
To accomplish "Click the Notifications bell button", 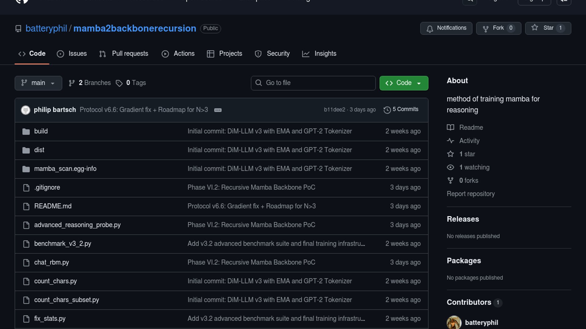I will pos(446,28).
